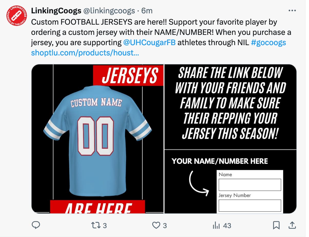
Task: Open the @UHCougarFB mention
Action: click(149, 42)
